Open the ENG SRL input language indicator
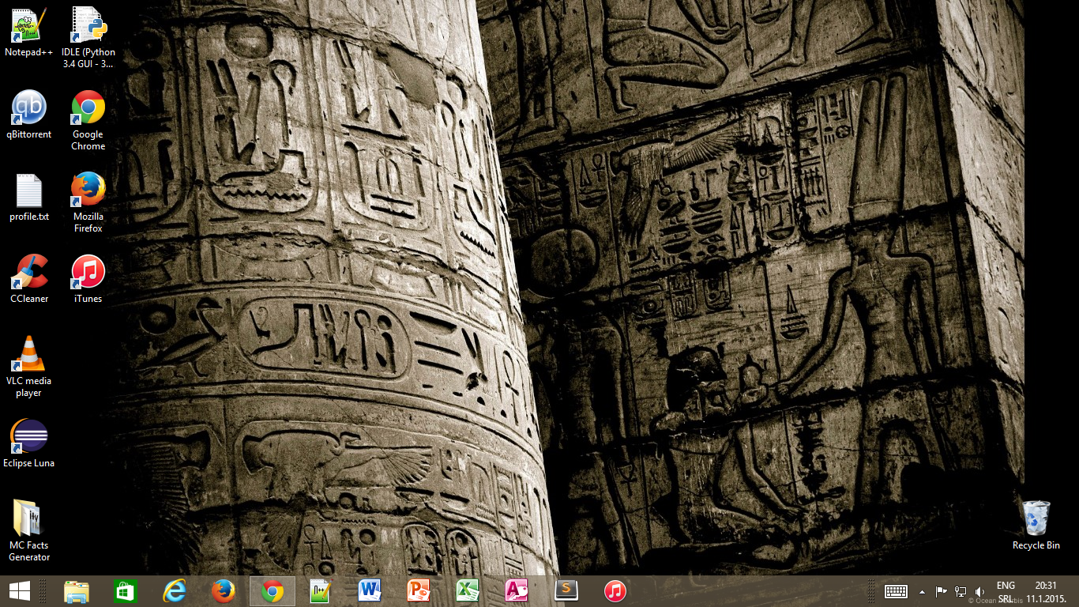1079x607 pixels. [x=1006, y=592]
